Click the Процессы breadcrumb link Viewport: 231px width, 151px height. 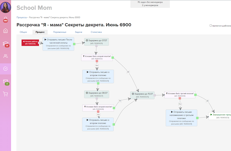[22, 18]
